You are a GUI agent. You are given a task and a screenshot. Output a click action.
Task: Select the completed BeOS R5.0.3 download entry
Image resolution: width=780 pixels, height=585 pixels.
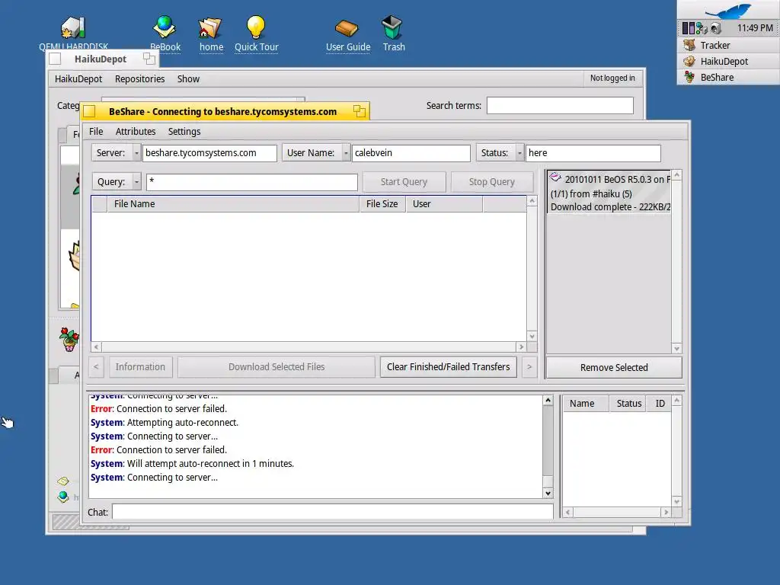609,193
